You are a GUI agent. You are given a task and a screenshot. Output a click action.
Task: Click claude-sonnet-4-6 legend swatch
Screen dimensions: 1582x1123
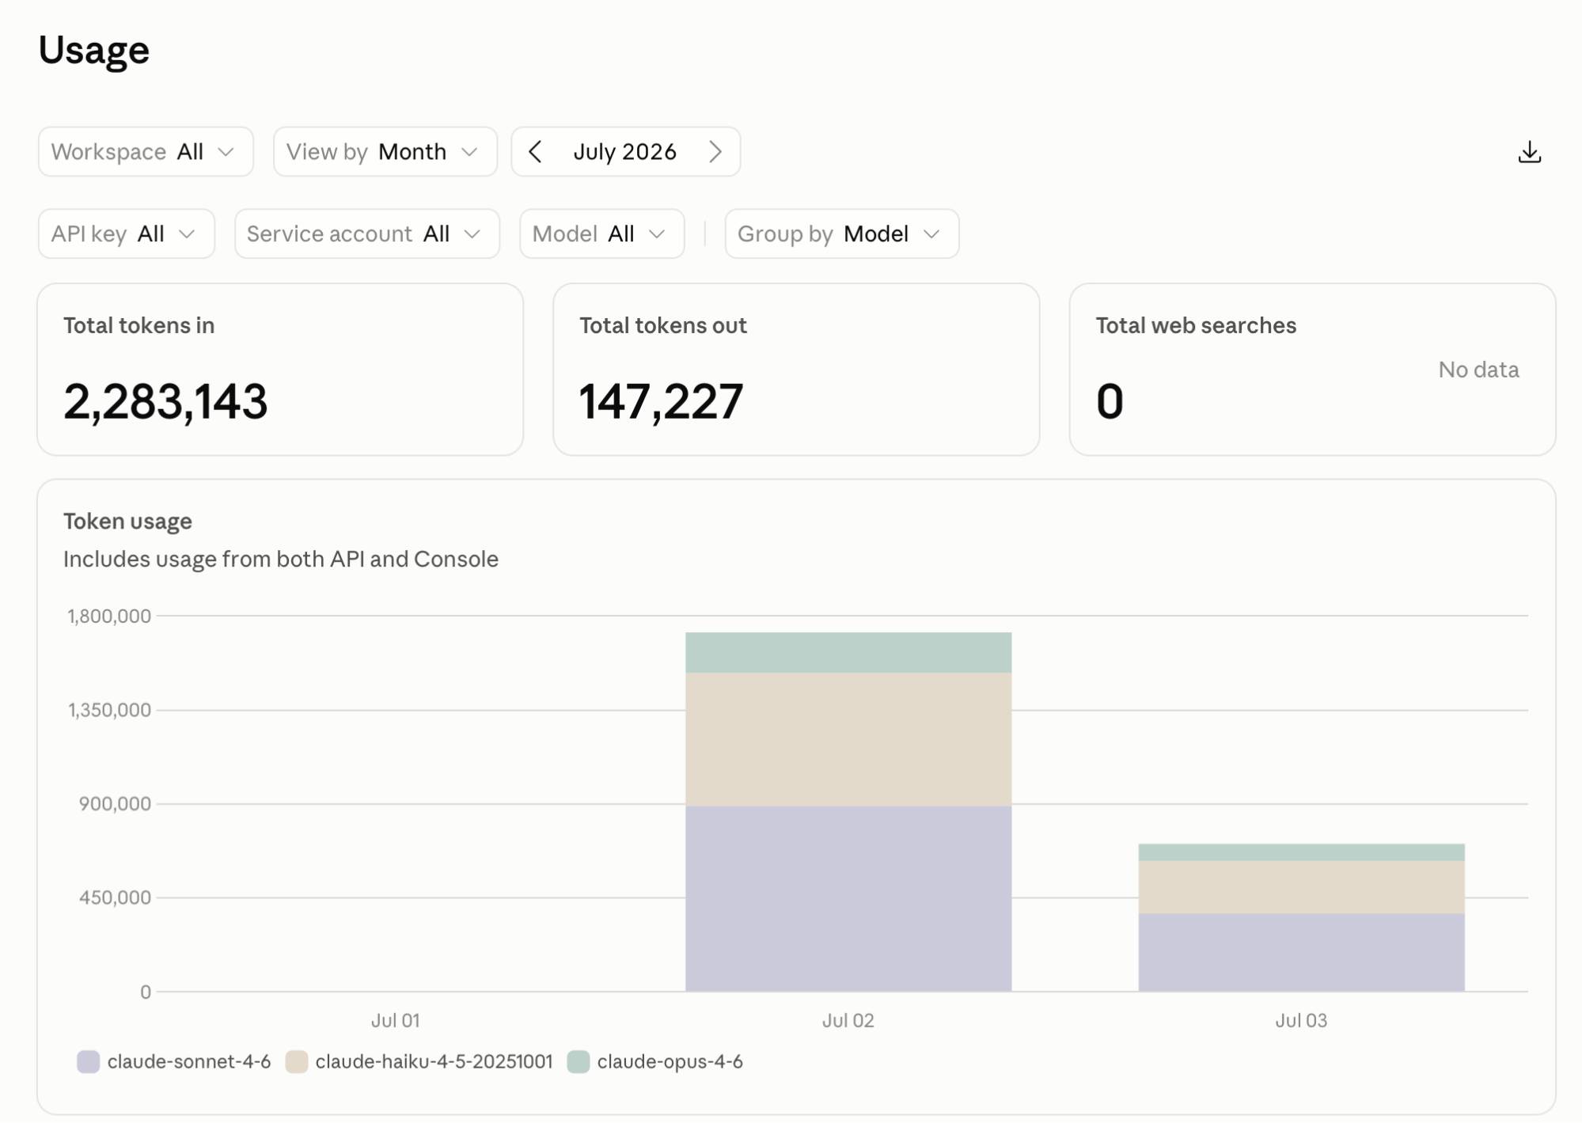(x=88, y=1061)
